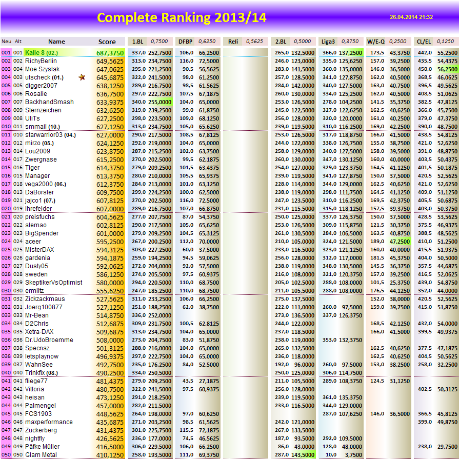Select the name "Sternzeichen"
The width and height of the screenshot is (459, 459).
point(43,110)
